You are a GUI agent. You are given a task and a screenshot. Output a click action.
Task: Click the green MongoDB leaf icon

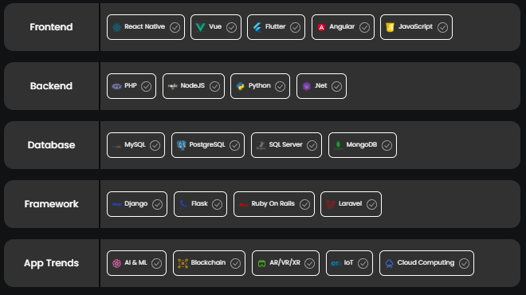click(x=338, y=145)
